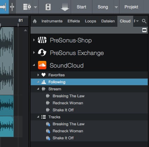Click the Stream waveform icon

44,89
